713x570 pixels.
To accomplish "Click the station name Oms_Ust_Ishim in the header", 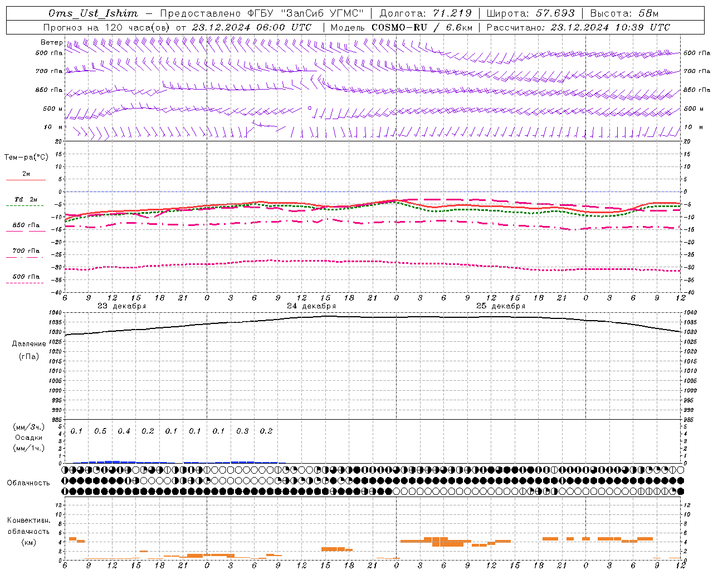I will [x=93, y=13].
